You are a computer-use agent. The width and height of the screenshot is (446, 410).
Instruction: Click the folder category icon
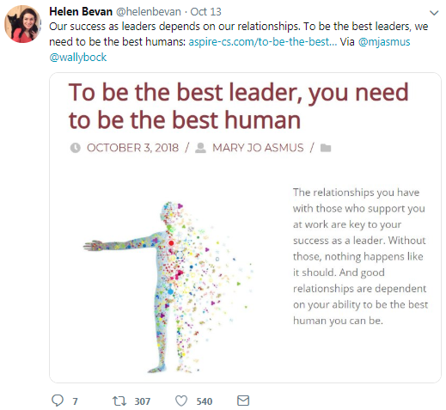326,148
